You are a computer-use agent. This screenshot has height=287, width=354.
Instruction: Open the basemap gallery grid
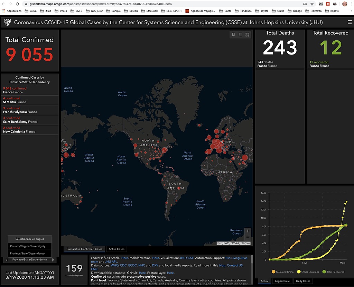coord(248,34)
